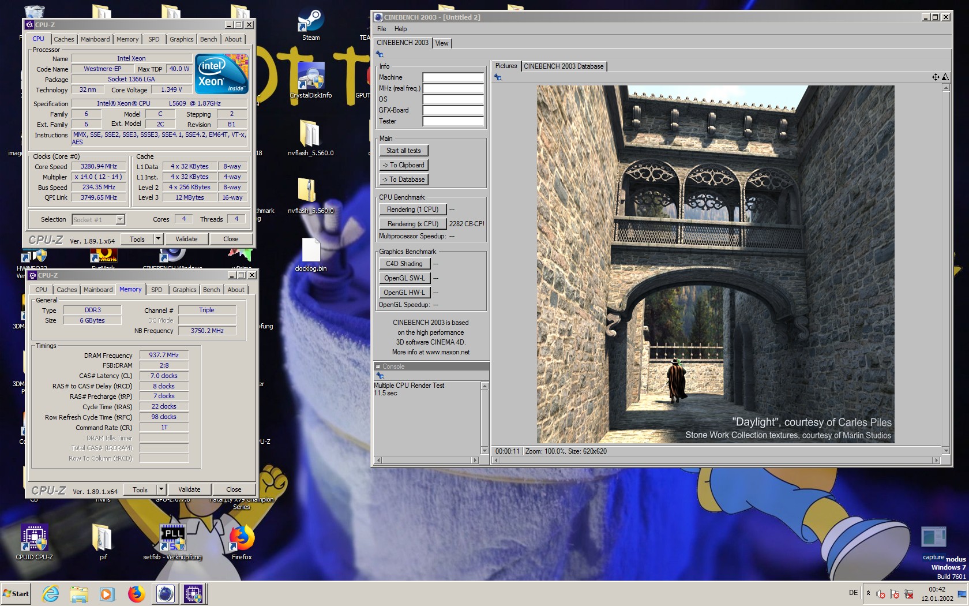
Task: Click the To Database button
Action: [x=404, y=179]
